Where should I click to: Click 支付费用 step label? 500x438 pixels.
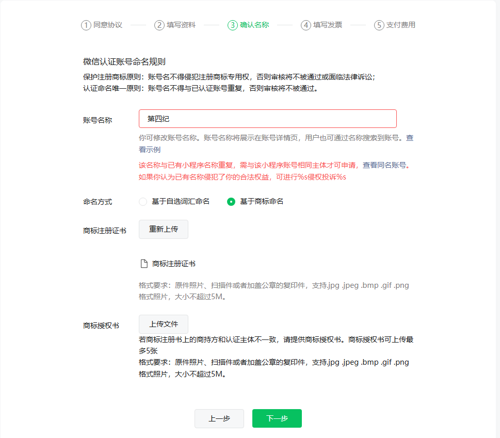click(401, 25)
